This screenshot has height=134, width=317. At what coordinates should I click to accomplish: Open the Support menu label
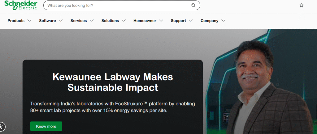[178, 21]
